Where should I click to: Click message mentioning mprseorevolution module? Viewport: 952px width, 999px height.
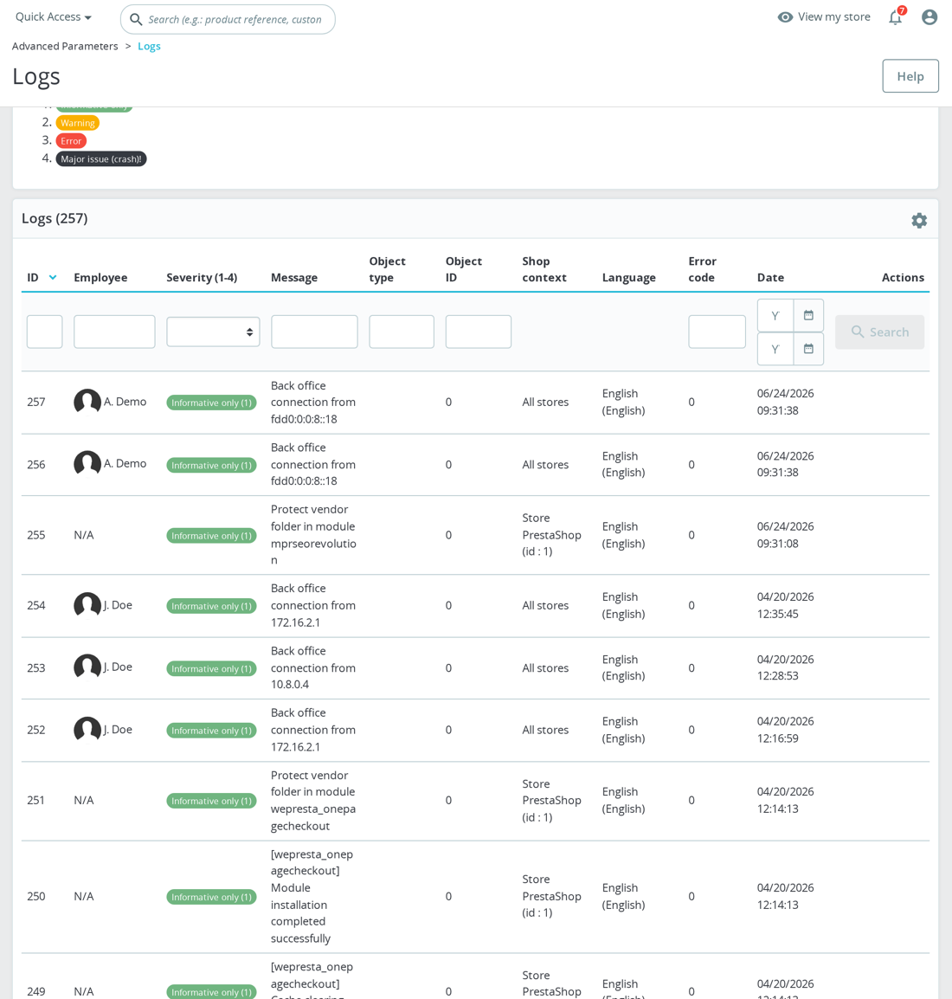pos(313,535)
